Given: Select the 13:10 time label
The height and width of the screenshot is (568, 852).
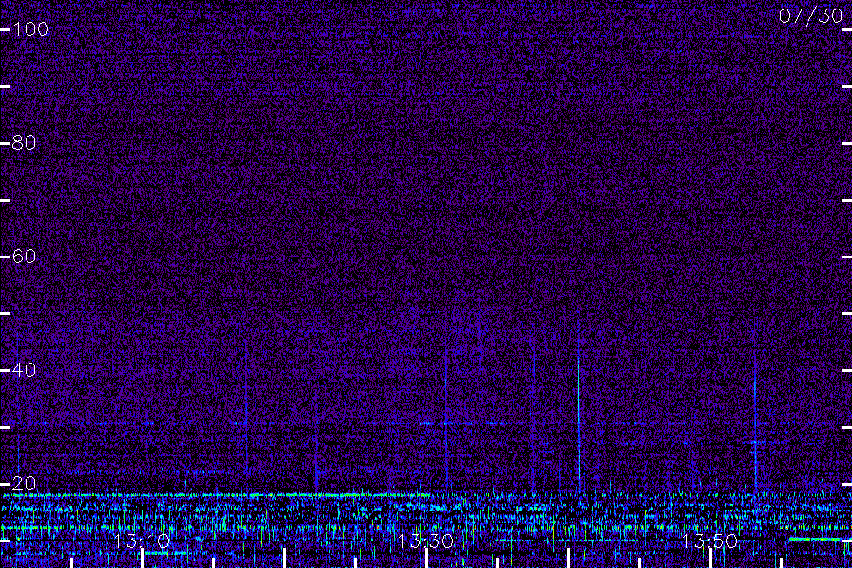Looking at the screenshot, I should tap(141, 541).
